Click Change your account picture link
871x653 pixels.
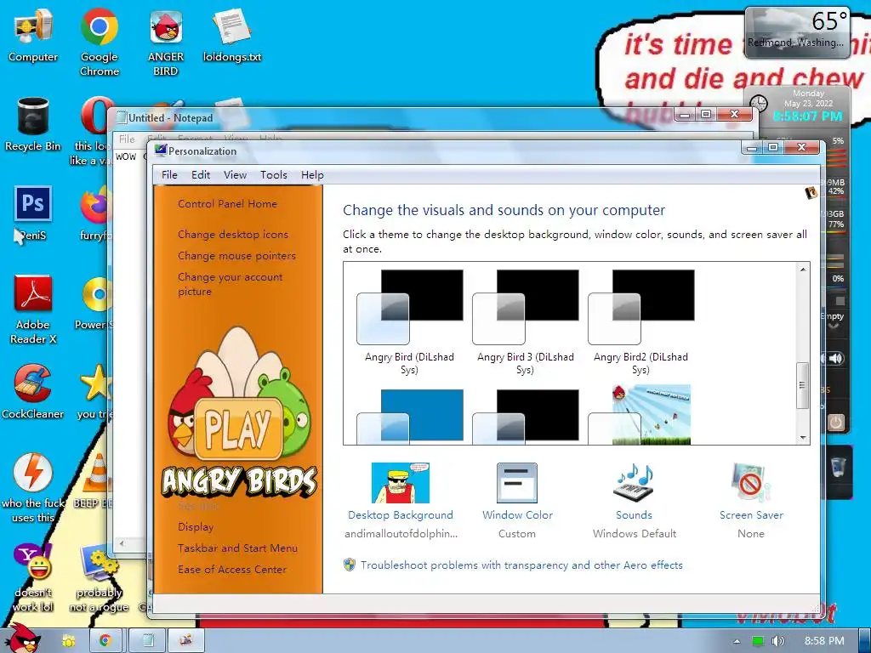coord(230,284)
